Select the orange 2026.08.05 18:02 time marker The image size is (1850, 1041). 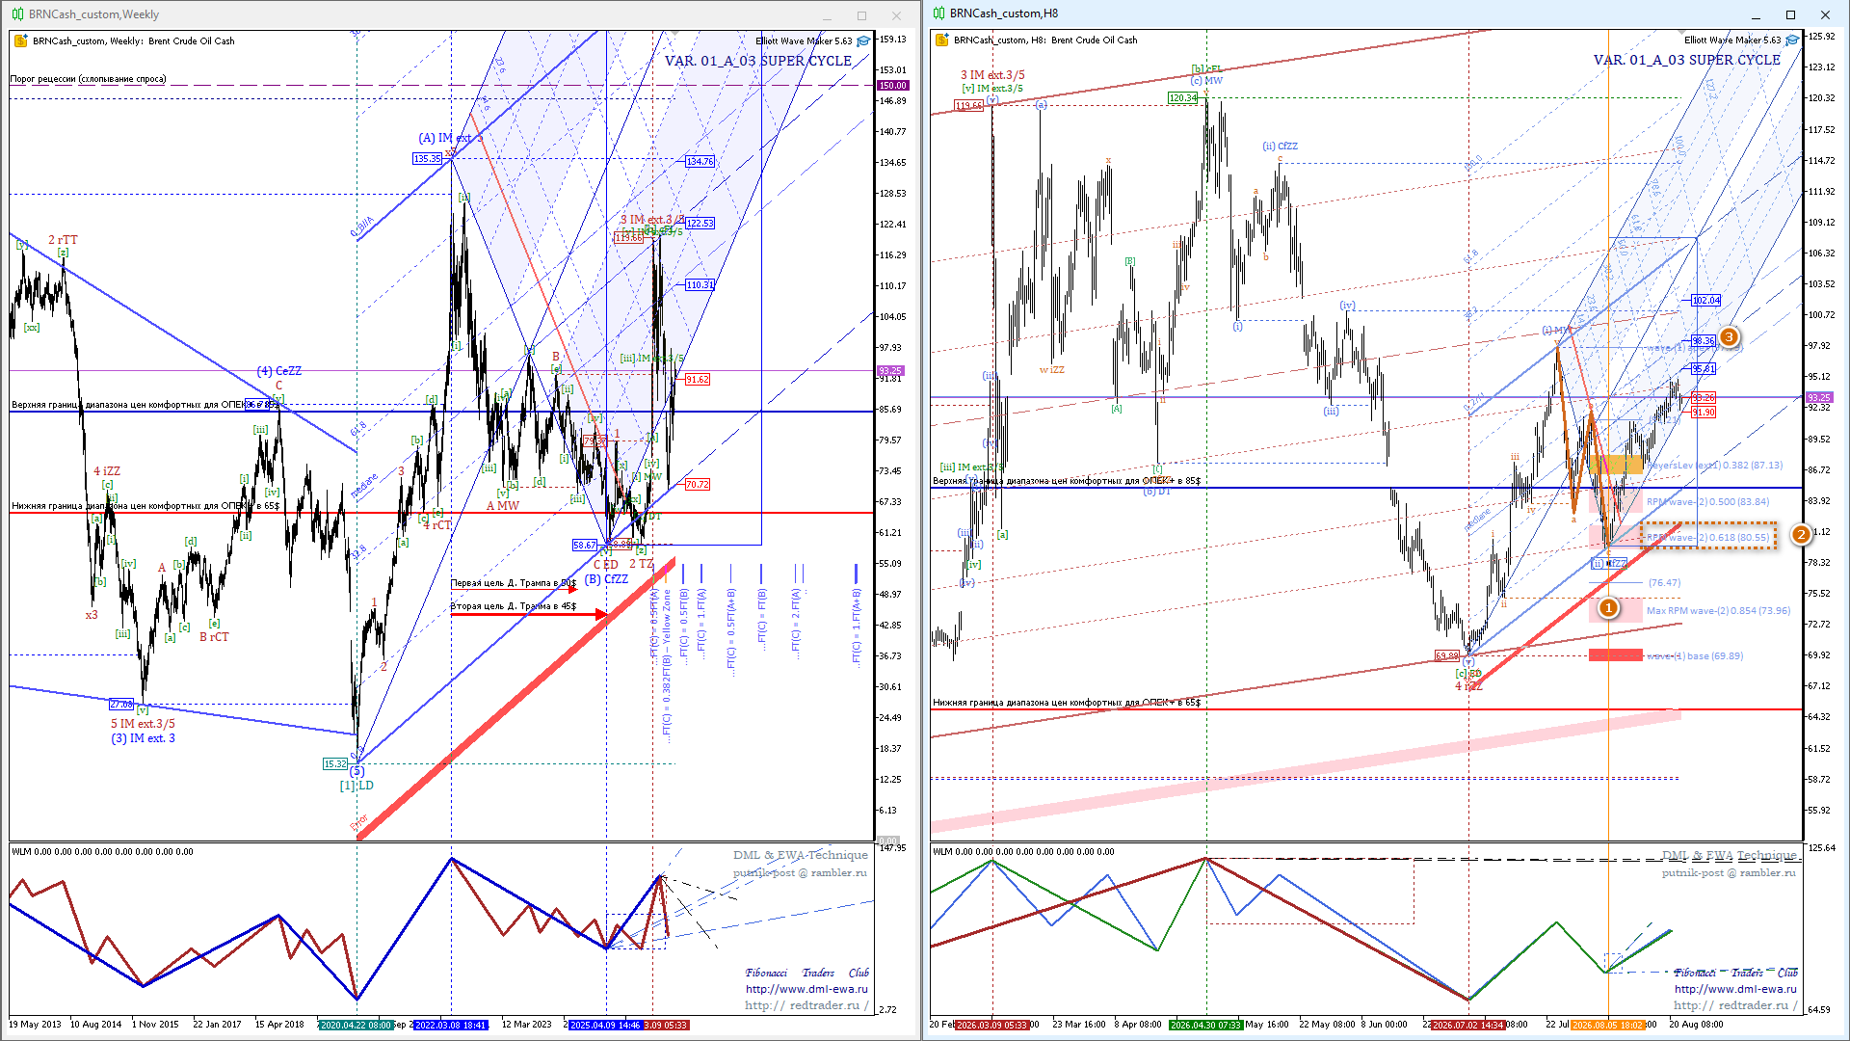(x=1607, y=1025)
